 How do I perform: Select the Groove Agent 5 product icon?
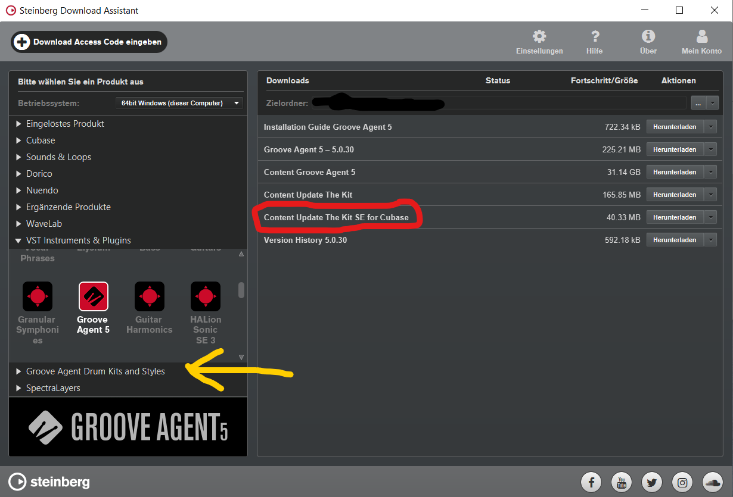point(94,296)
